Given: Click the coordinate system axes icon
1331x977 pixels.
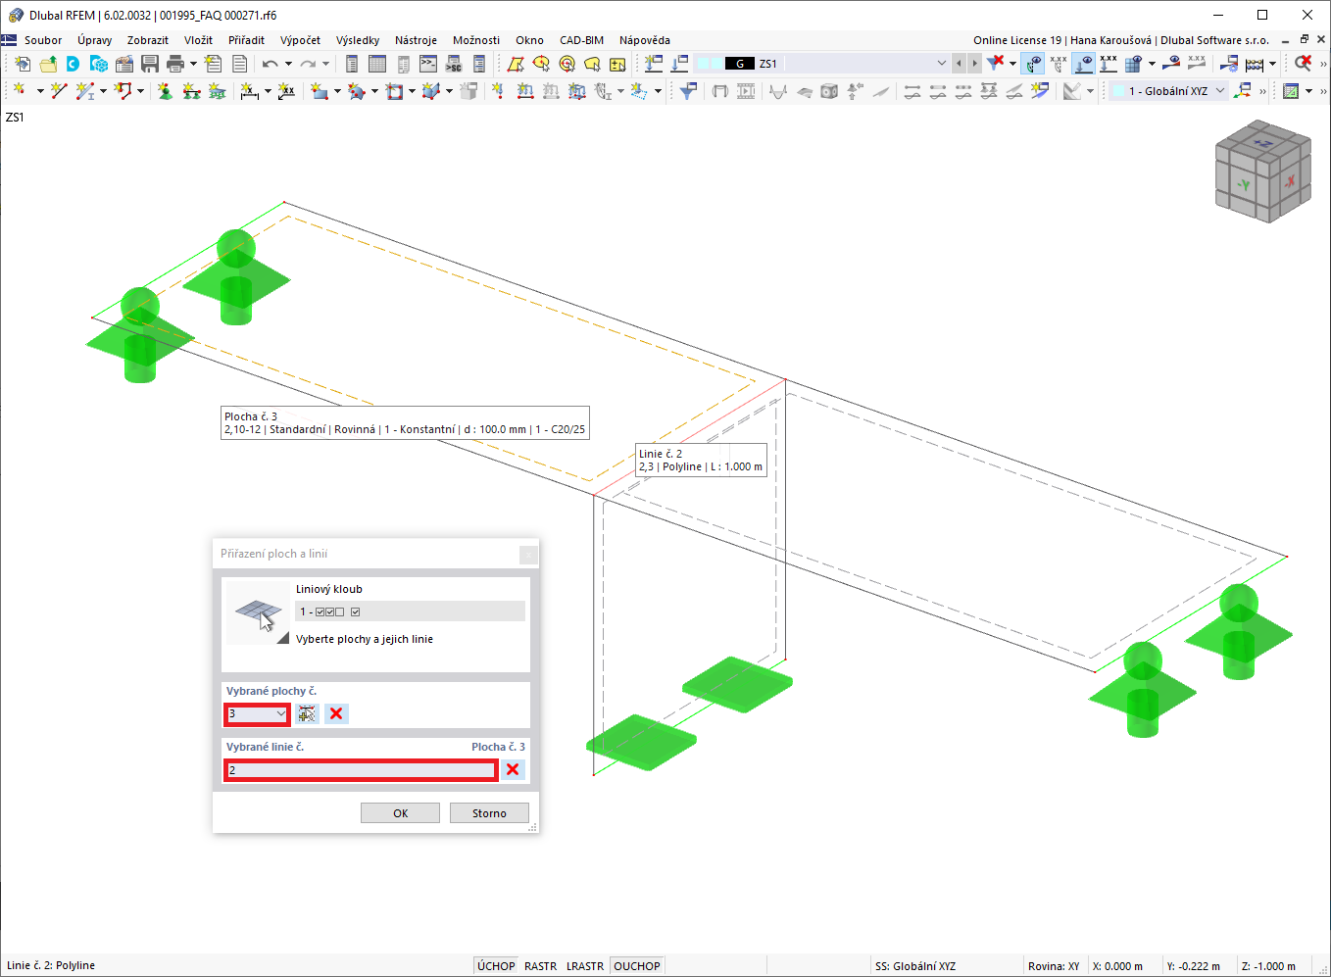Looking at the screenshot, I should click(x=1243, y=91).
